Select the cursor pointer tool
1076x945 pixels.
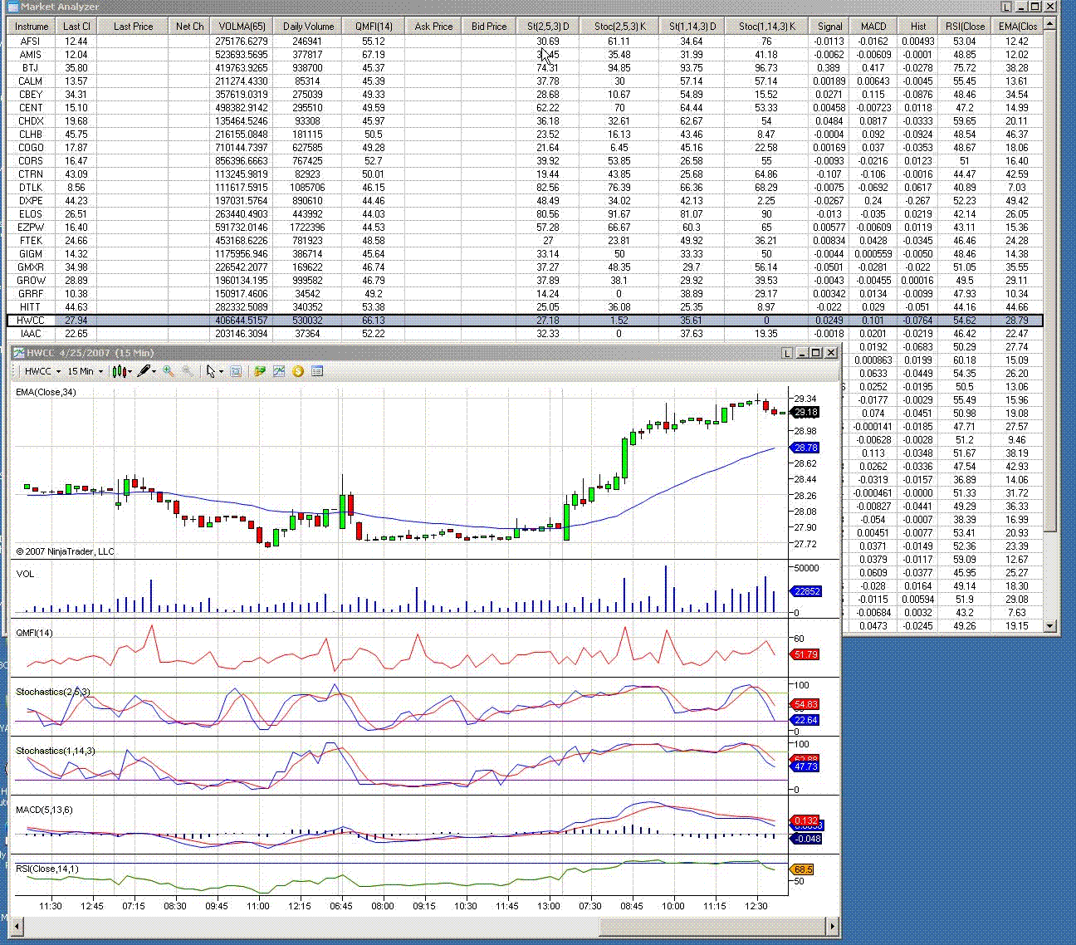(x=211, y=371)
